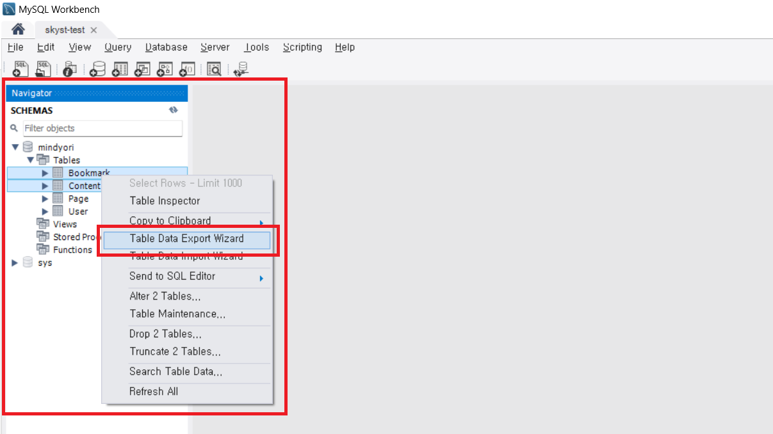Create a new stored procedure icon

point(165,69)
